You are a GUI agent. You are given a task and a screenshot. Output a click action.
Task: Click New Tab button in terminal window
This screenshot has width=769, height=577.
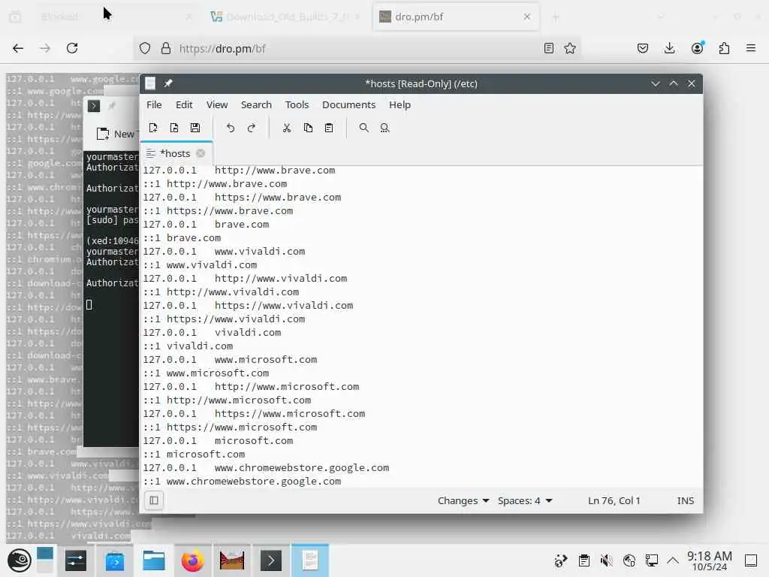116,134
